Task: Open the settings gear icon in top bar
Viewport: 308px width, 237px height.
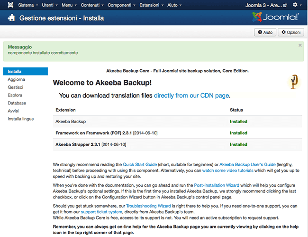Action: pyautogui.click(x=295, y=5)
